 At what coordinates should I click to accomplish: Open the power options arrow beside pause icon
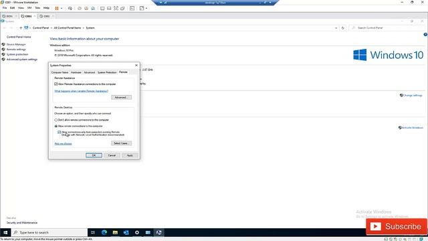click(62, 8)
